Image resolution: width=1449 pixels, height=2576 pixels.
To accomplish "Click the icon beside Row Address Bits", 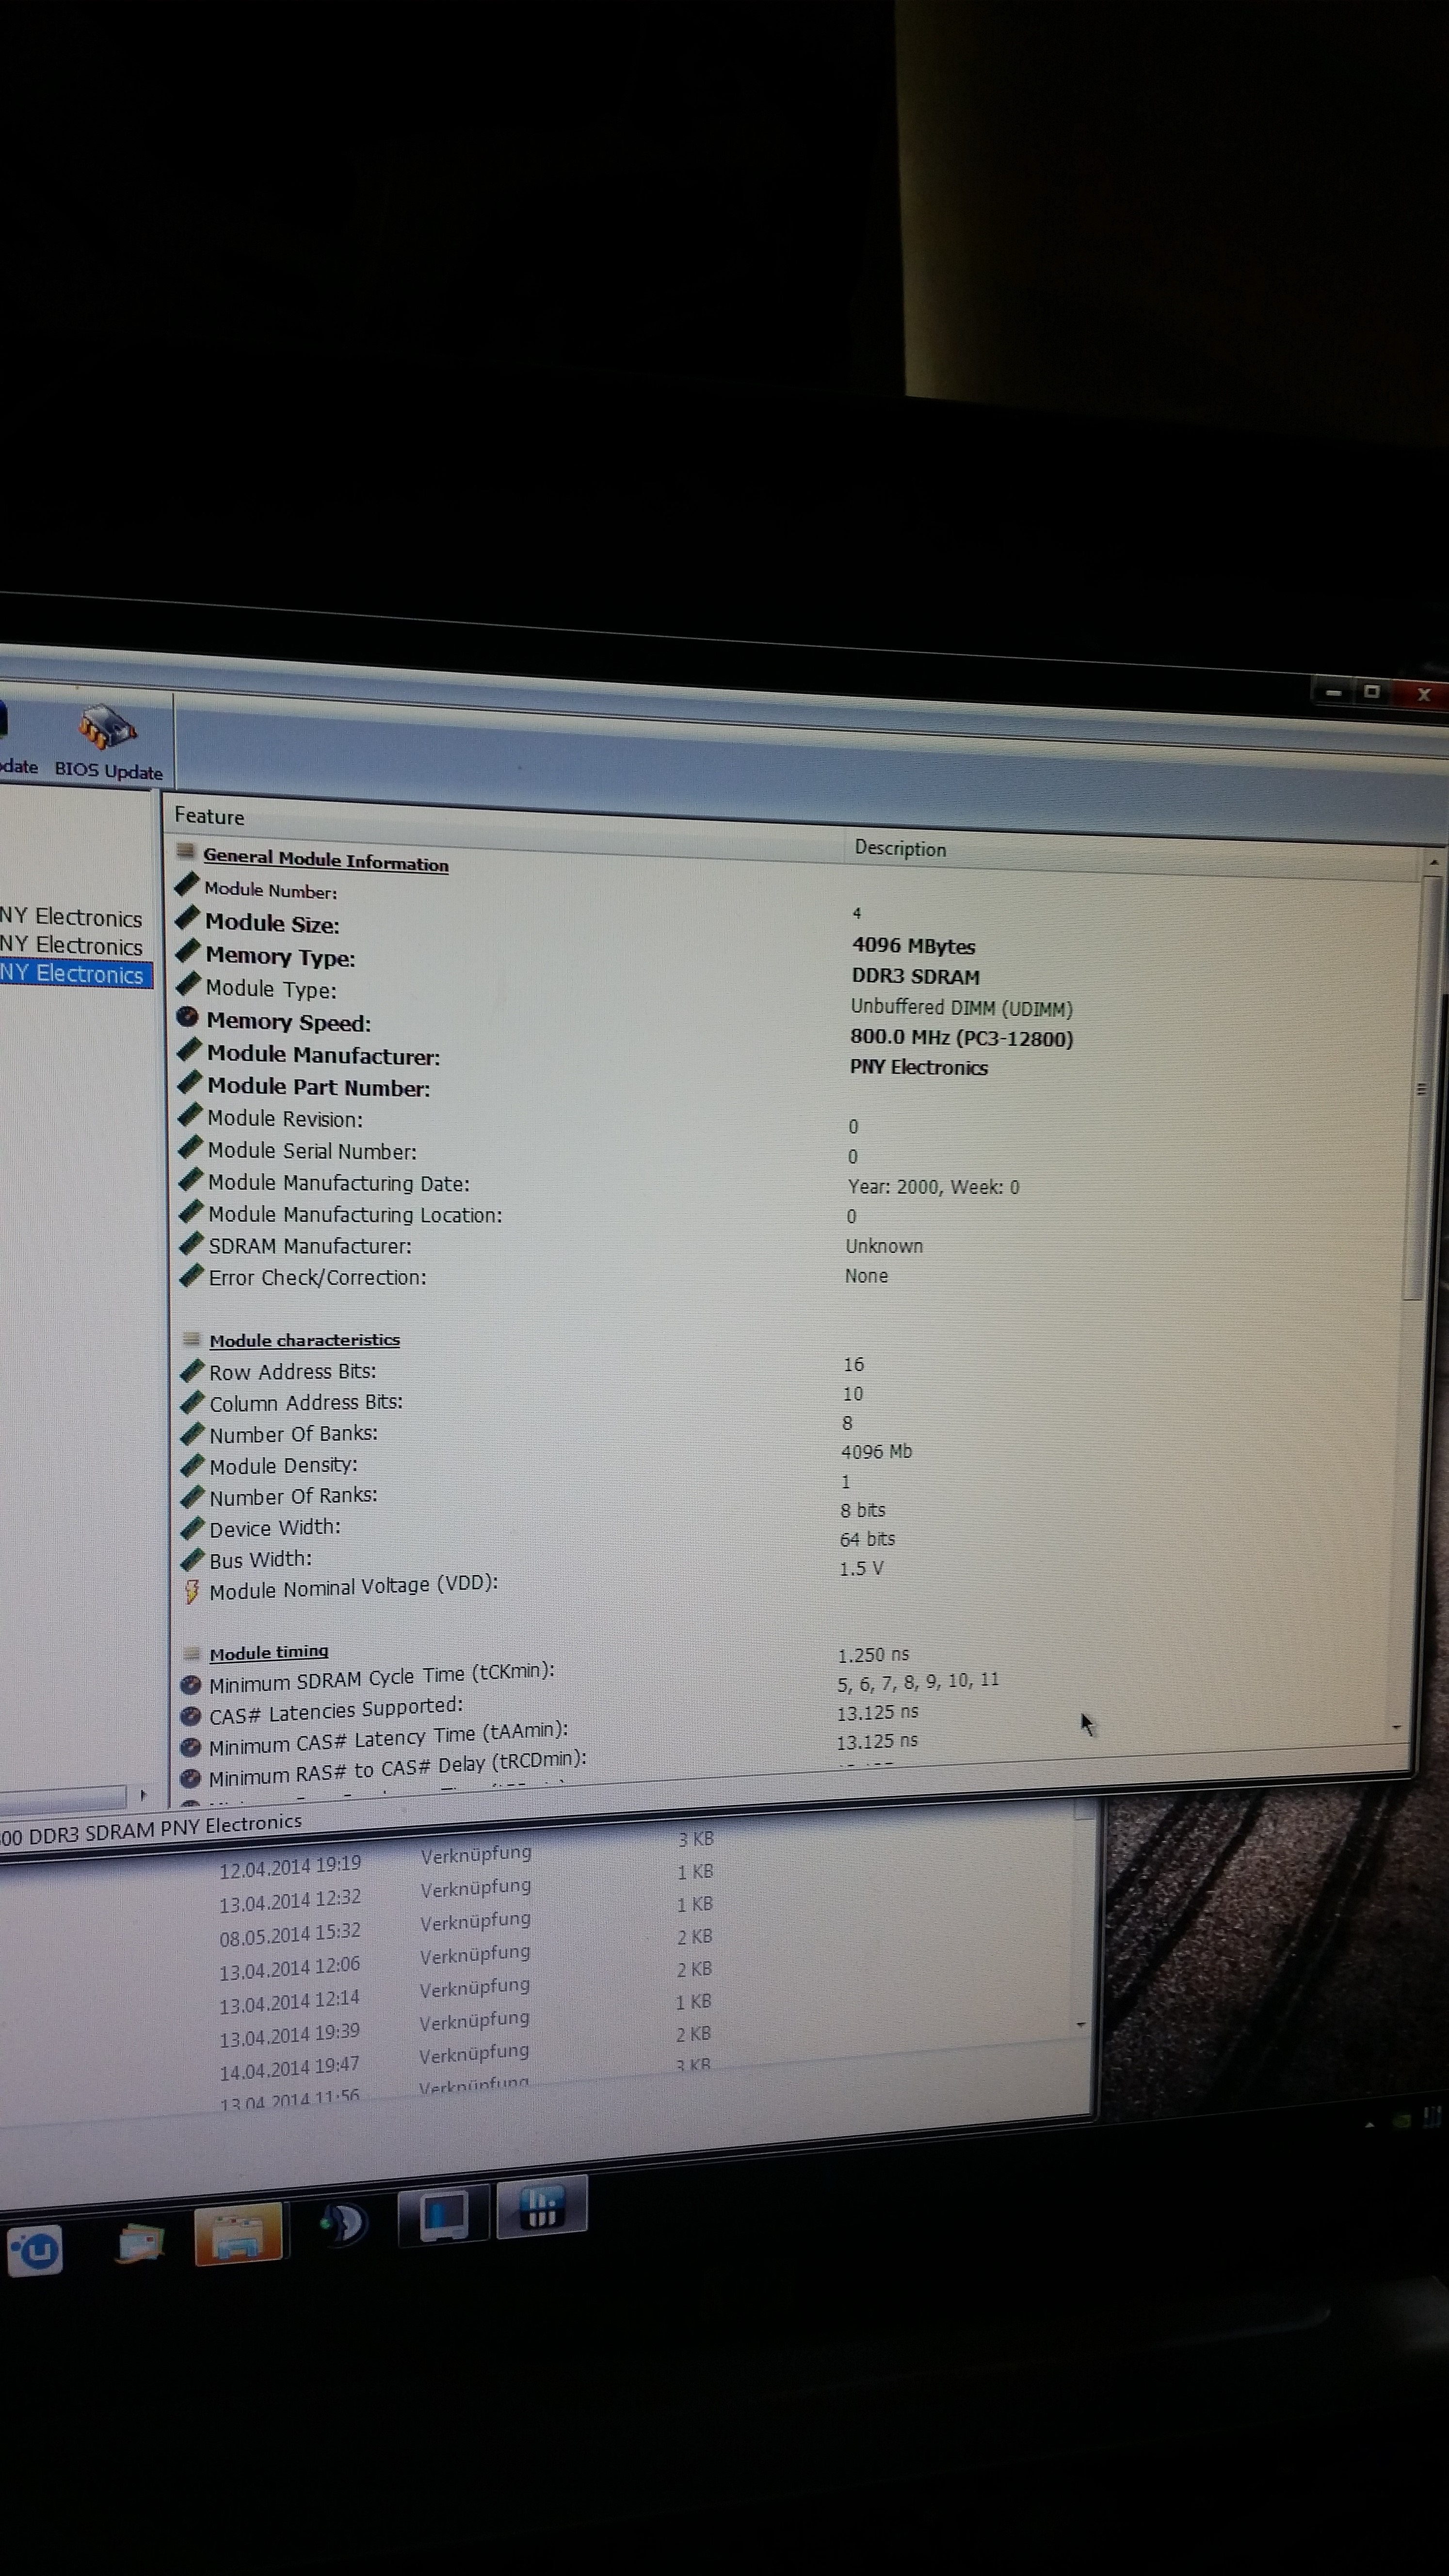I will 192,1370.
